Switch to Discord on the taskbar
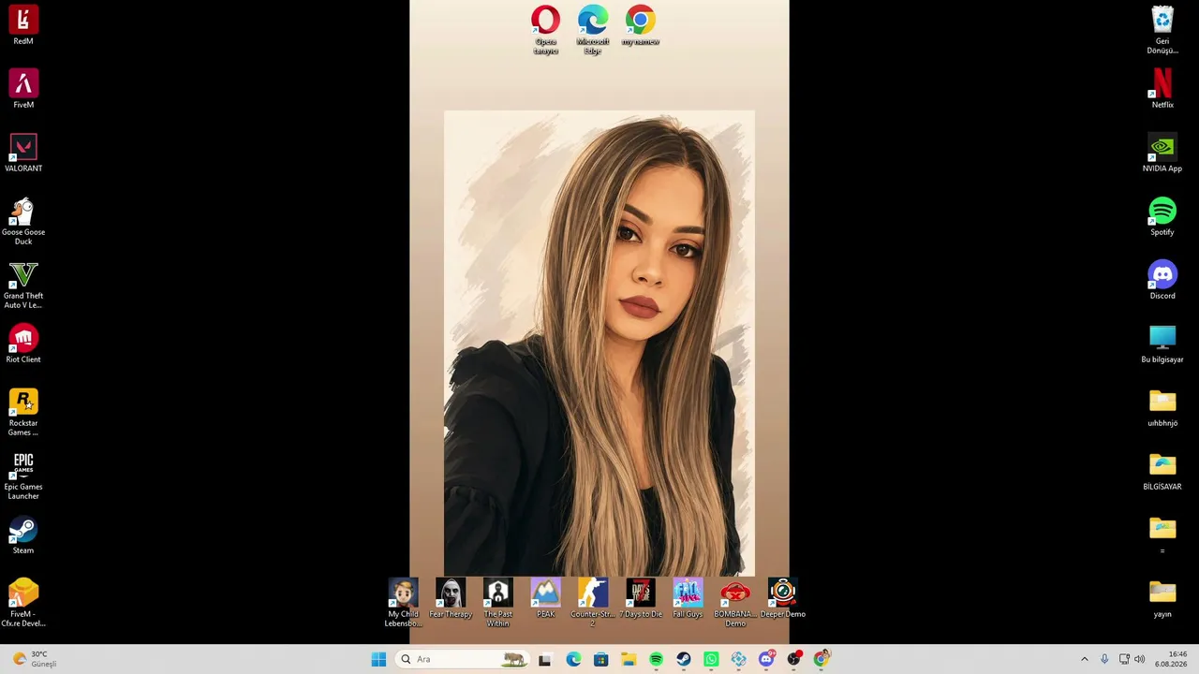 [x=766, y=659]
